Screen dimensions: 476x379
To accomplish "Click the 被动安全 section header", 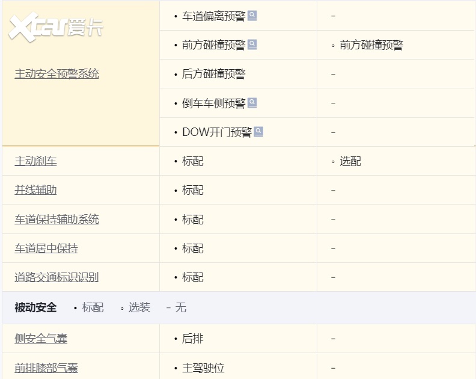I will click(x=35, y=307).
